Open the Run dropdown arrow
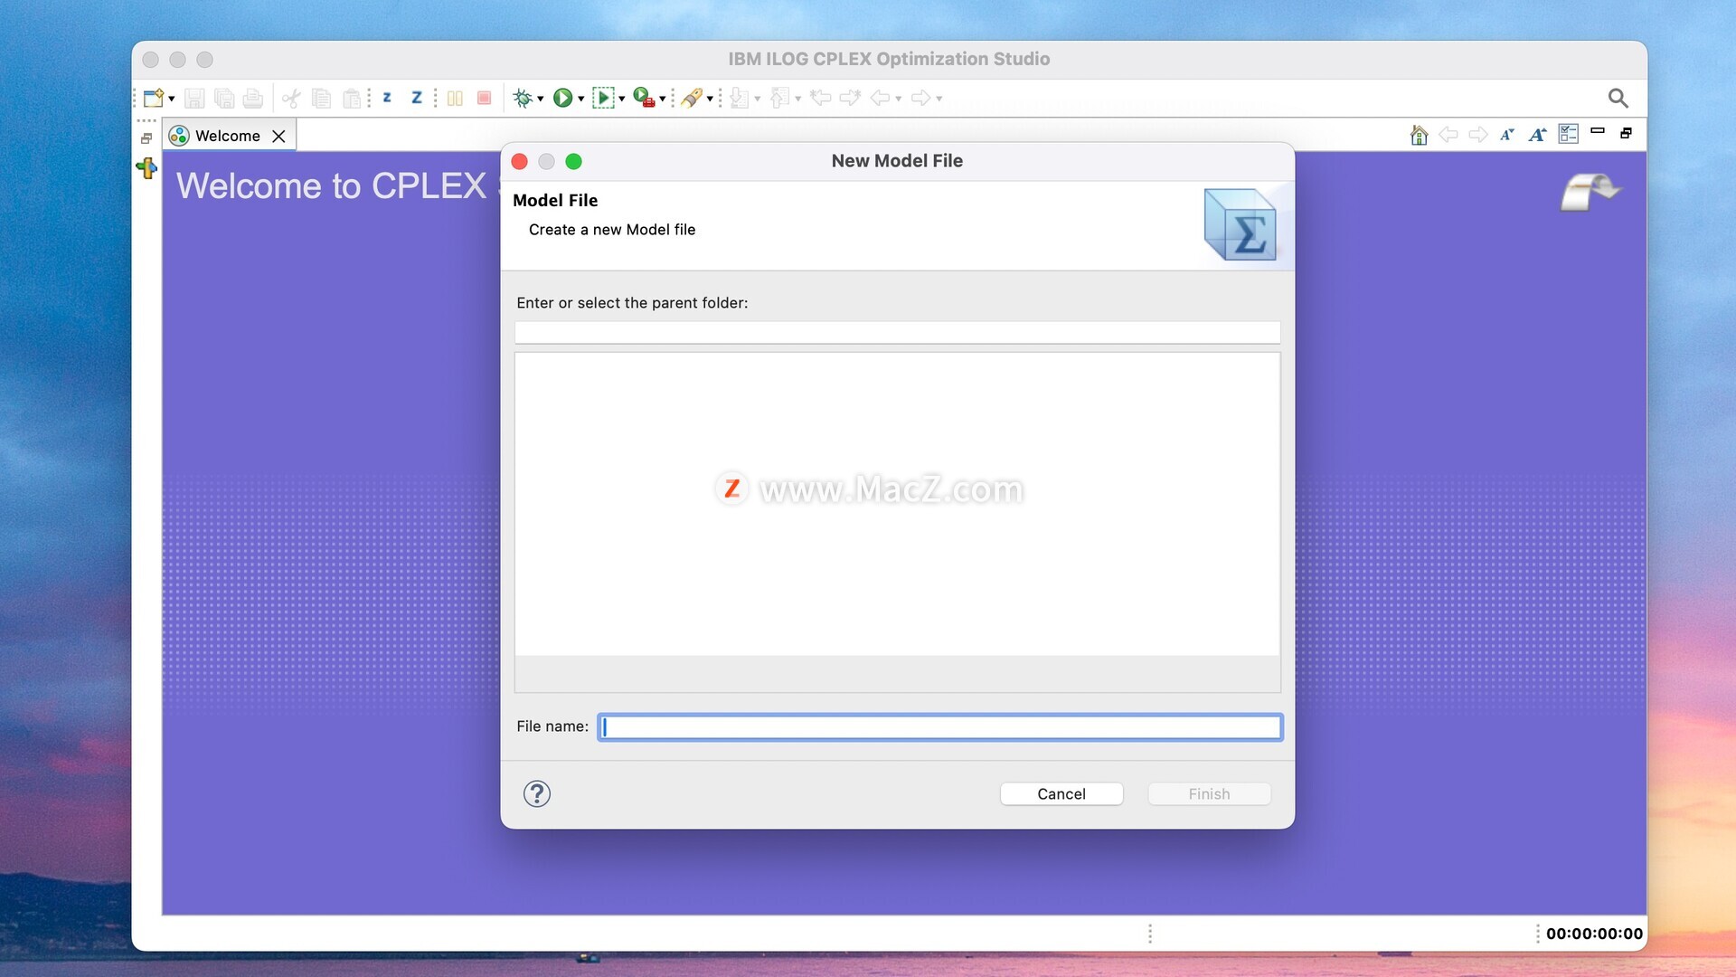Viewport: 1736px width, 977px height. (x=580, y=99)
